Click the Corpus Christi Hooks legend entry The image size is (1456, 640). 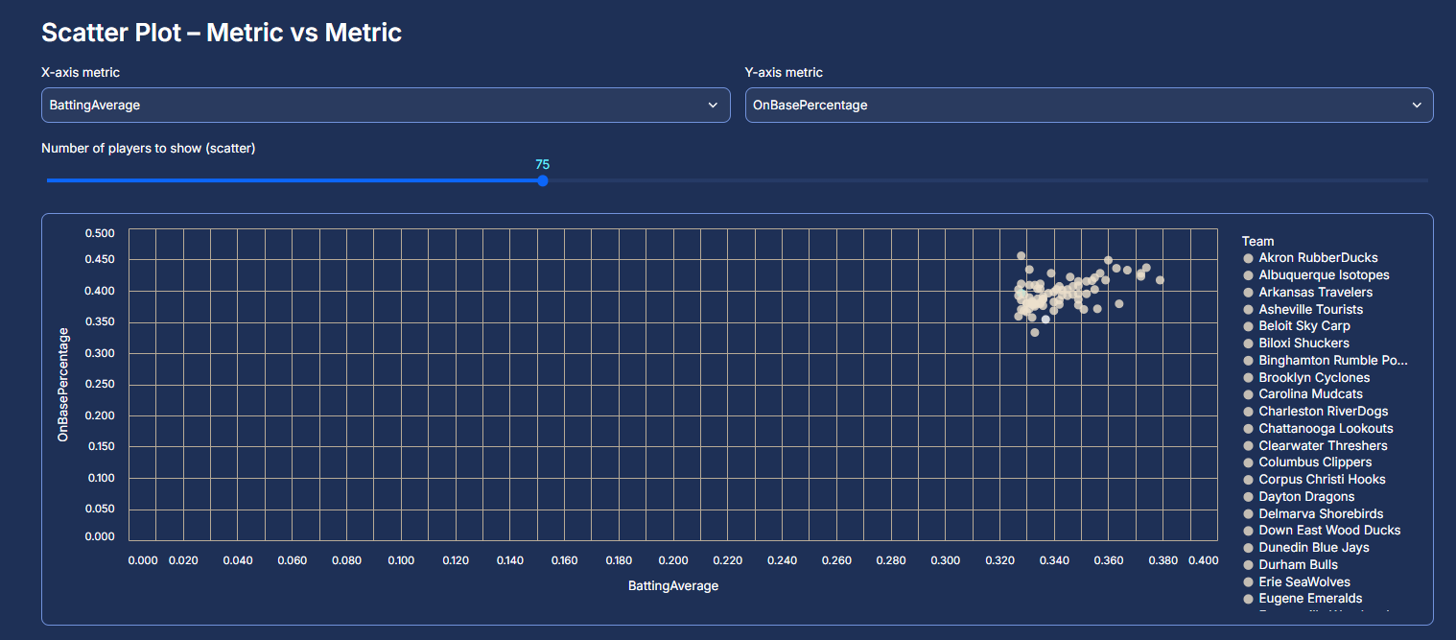coord(1314,480)
